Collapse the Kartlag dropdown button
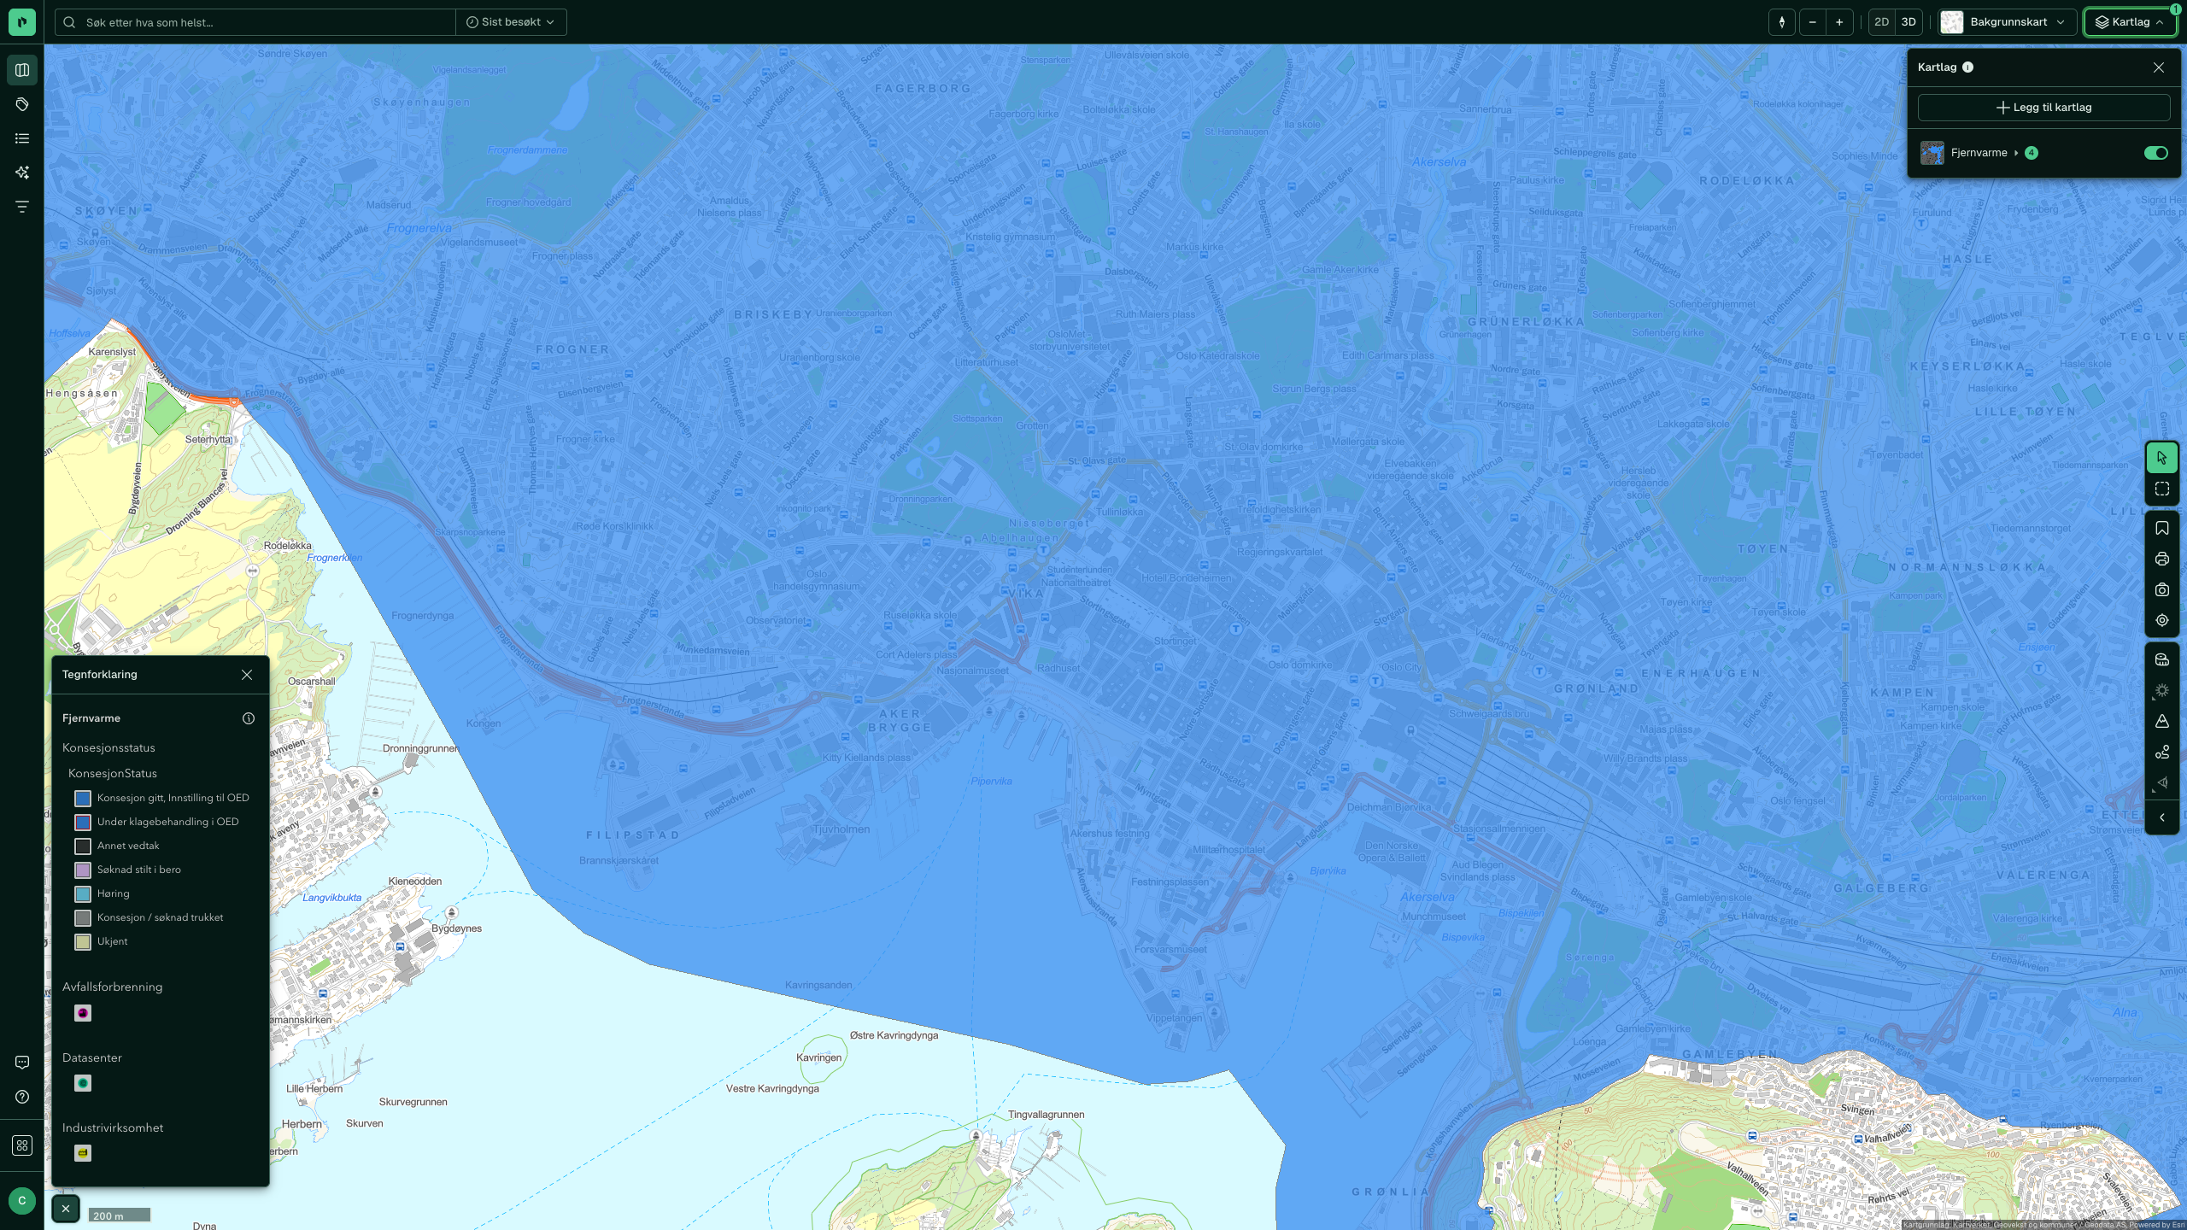 point(2130,22)
